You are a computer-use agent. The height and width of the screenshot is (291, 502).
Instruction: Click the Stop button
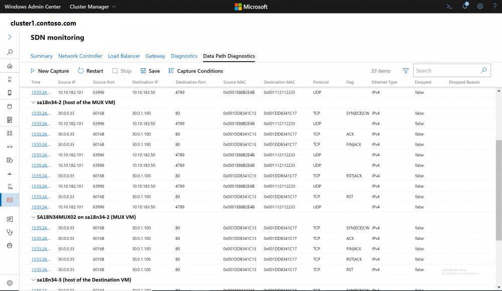[121, 71]
